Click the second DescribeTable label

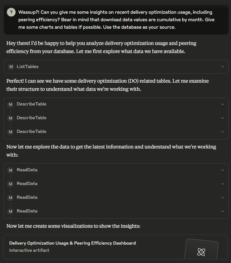tap(32, 118)
